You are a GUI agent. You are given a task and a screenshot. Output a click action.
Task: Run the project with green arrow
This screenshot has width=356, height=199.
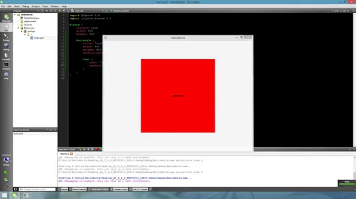click(6, 173)
